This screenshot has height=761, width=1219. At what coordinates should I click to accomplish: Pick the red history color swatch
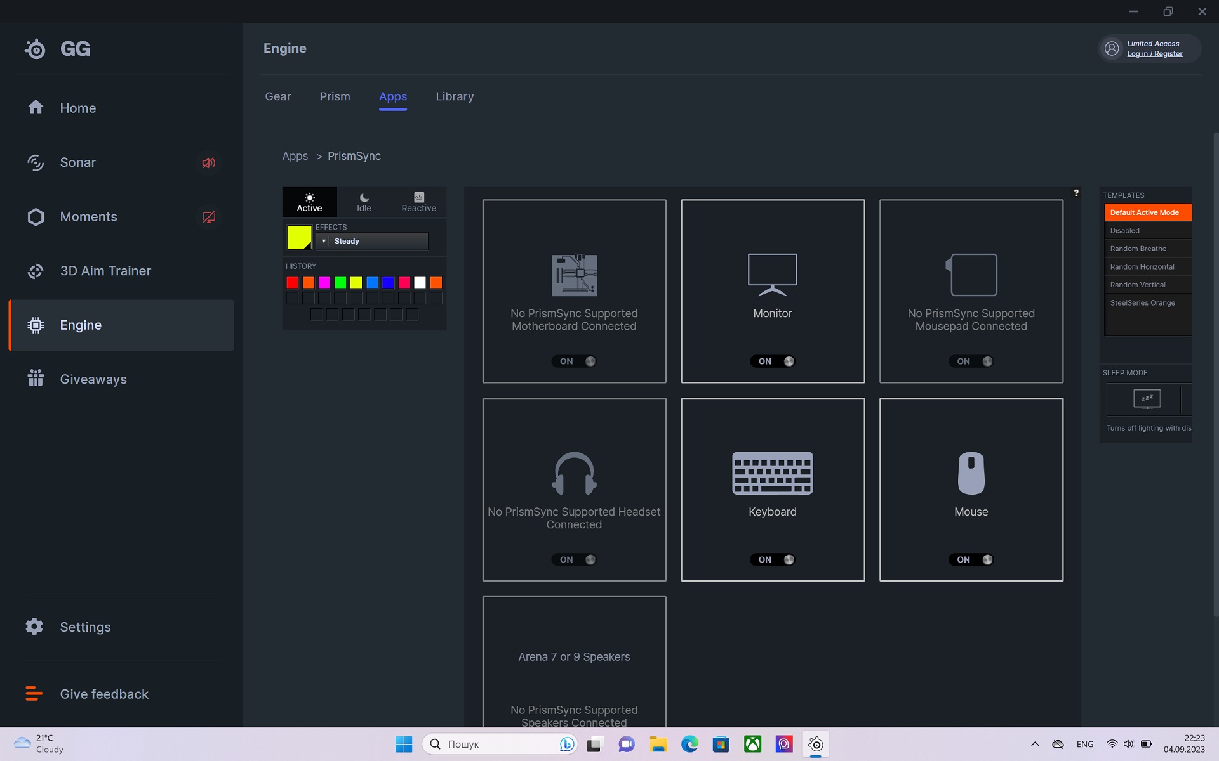(x=292, y=282)
